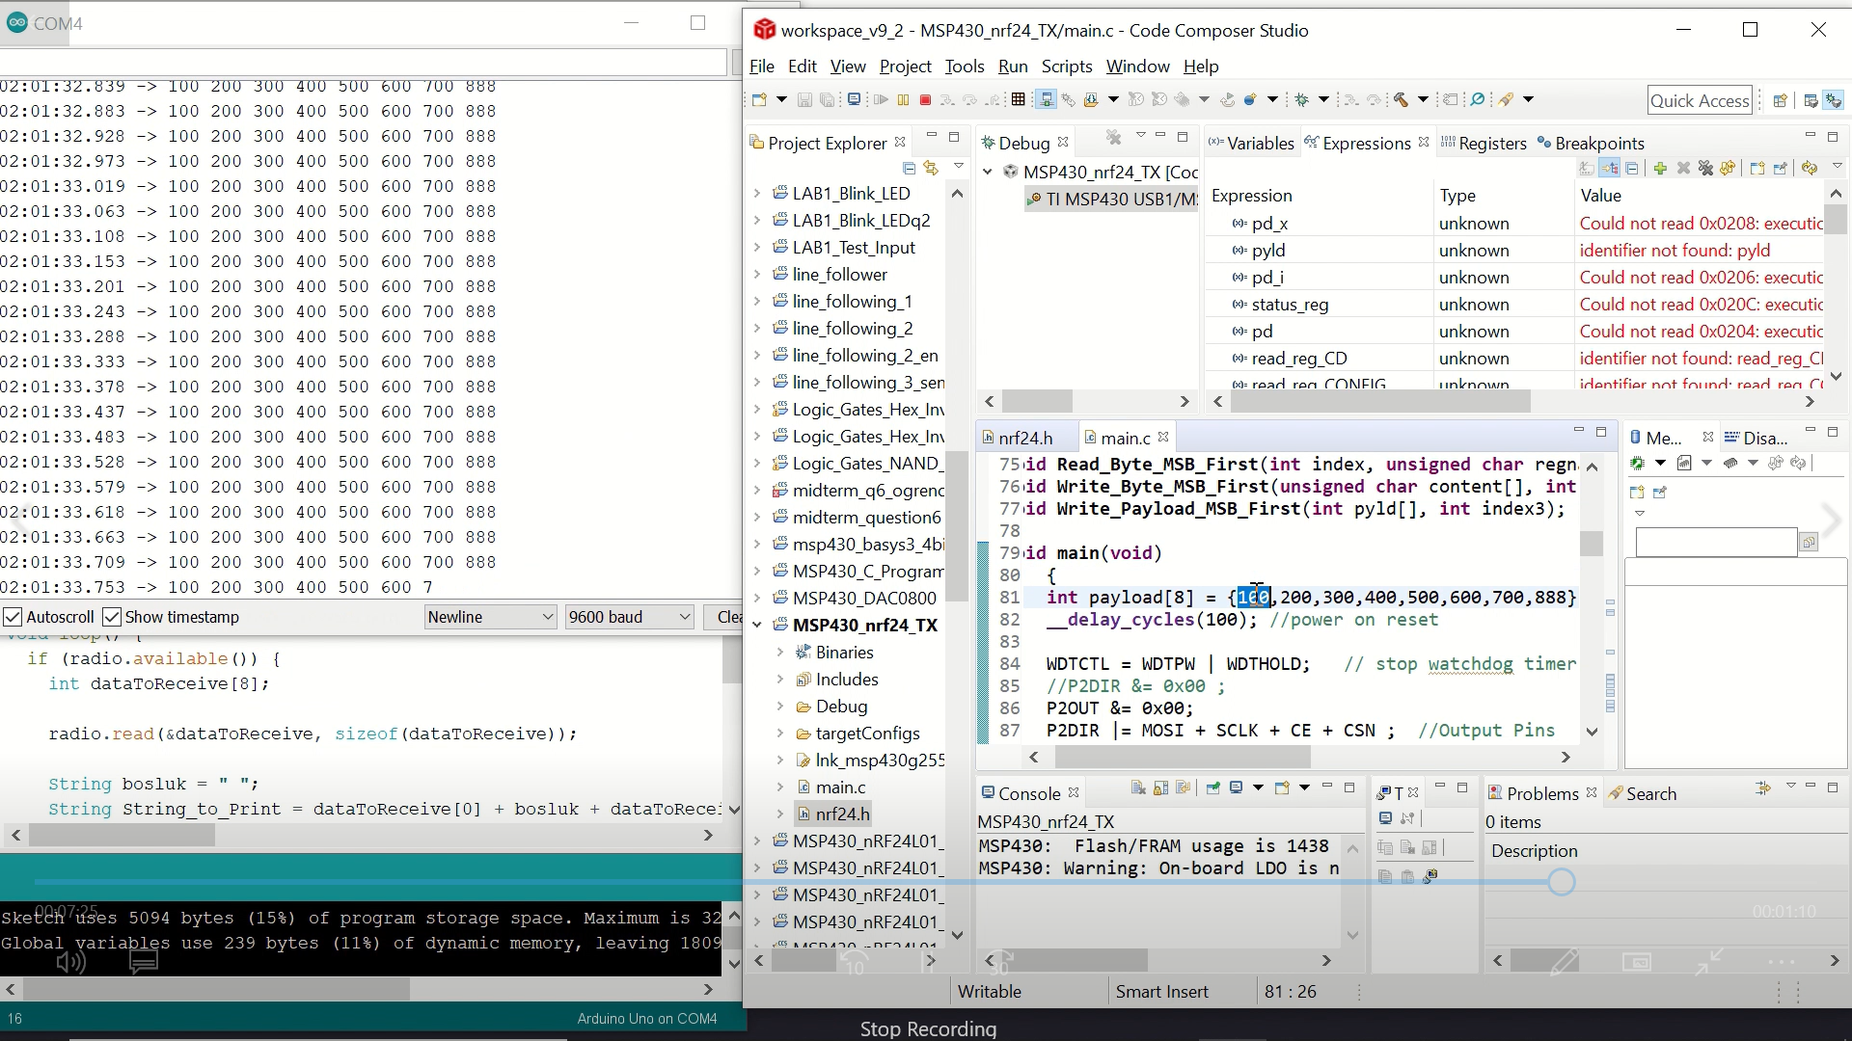Viewport: 1852px width, 1041px height.
Task: Expand the Binaries folder
Action: [x=780, y=653]
